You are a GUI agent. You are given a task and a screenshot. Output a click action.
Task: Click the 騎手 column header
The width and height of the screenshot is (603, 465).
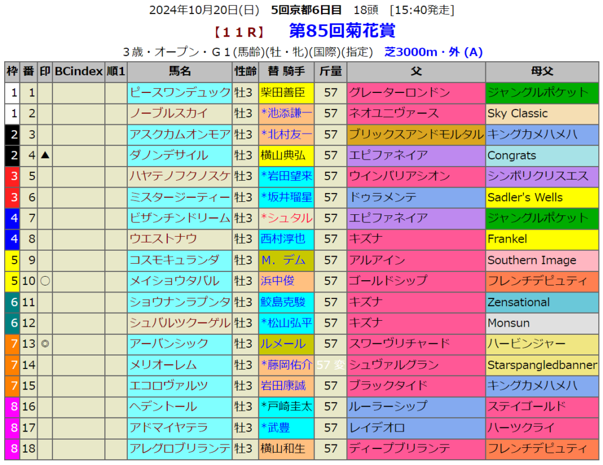tap(286, 71)
